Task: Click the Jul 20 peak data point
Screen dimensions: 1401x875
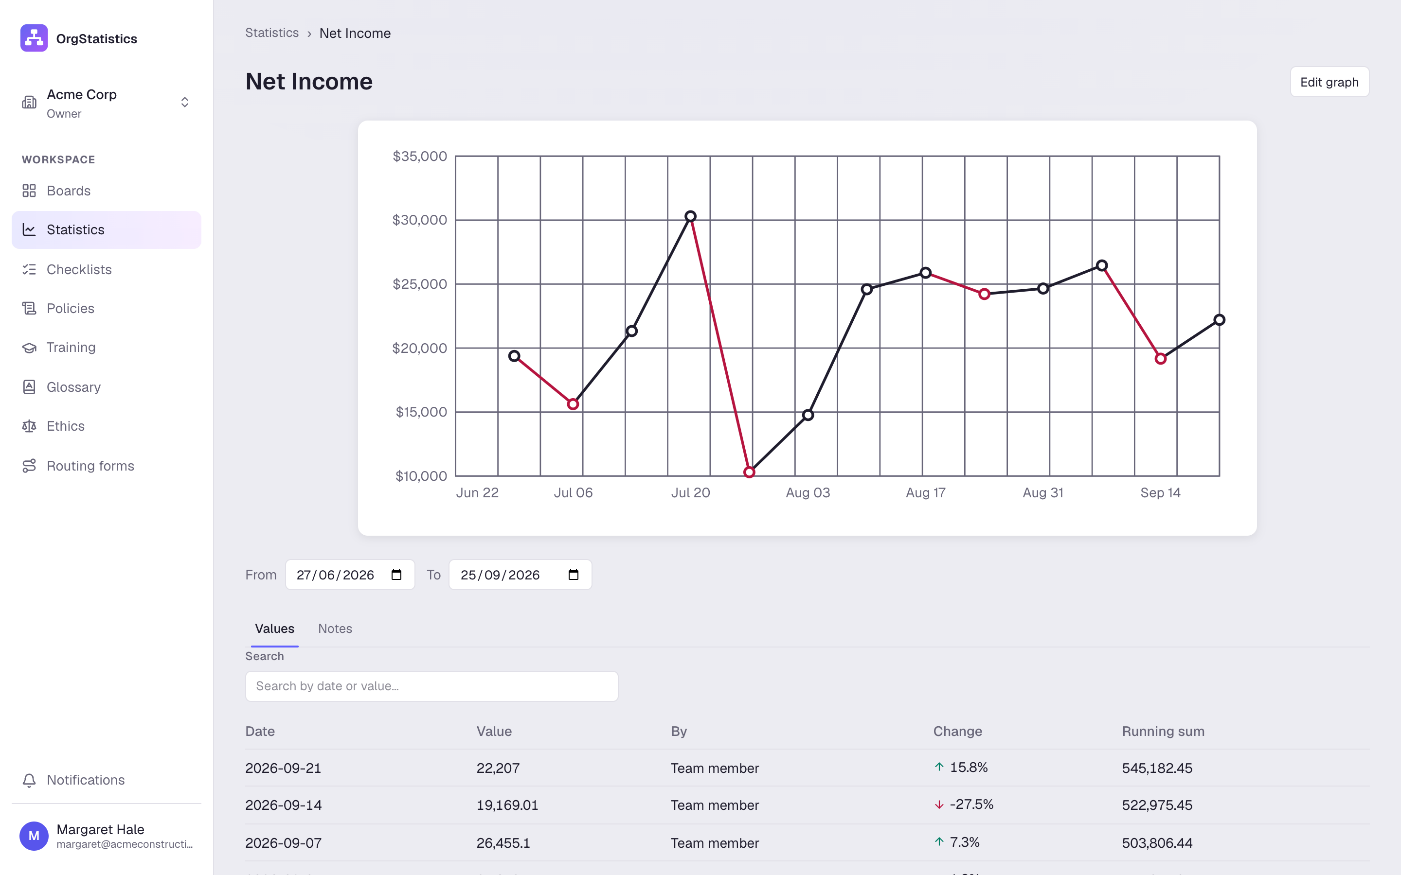Action: coord(691,216)
